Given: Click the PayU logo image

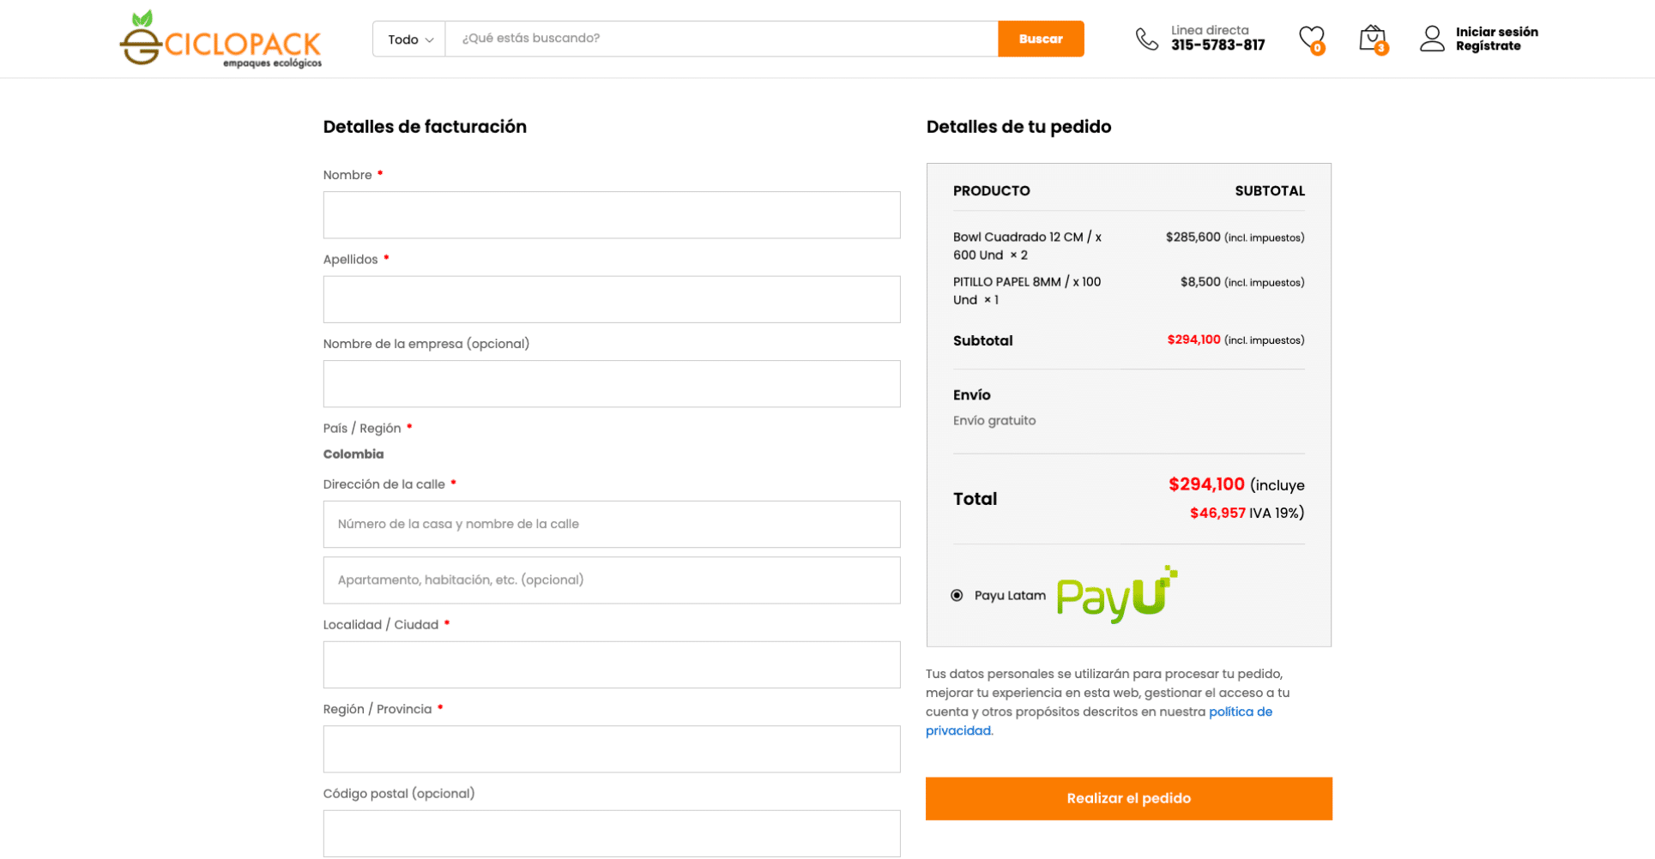Looking at the screenshot, I should (1117, 594).
